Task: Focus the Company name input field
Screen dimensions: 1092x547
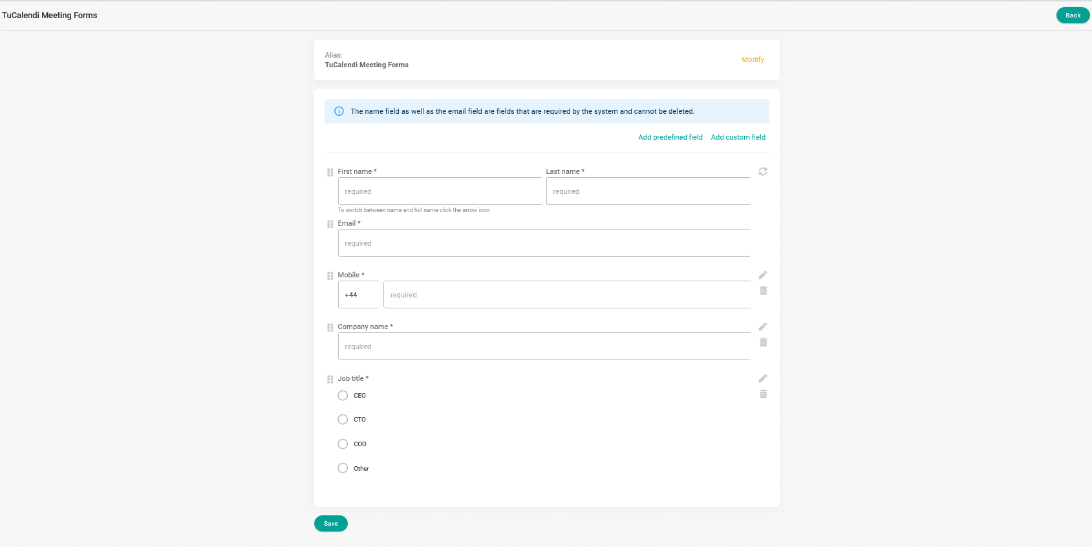Action: [544, 347]
